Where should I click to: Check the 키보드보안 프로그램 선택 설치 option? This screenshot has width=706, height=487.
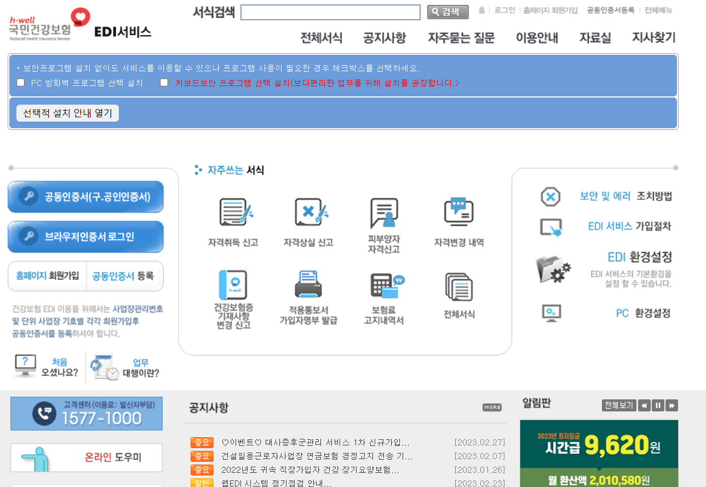click(x=164, y=82)
